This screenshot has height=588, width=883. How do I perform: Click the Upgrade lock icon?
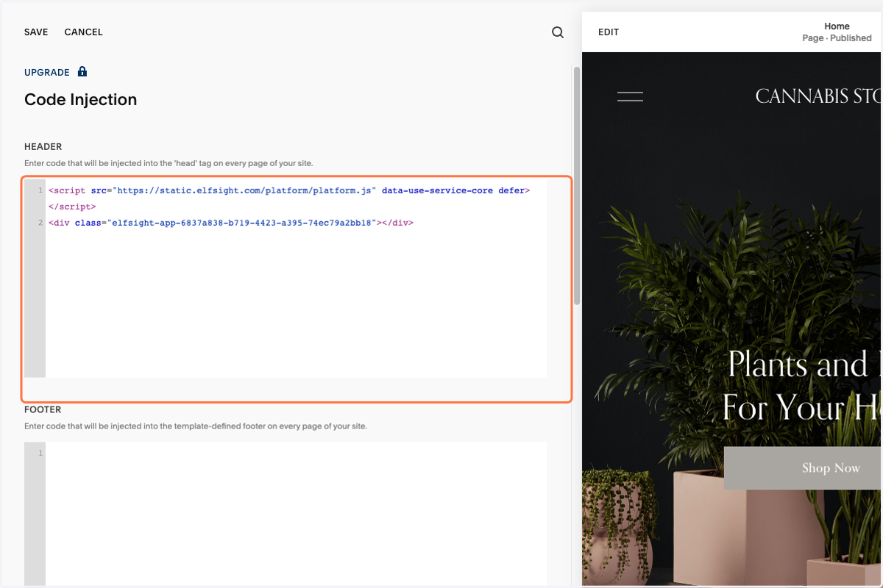pyautogui.click(x=82, y=72)
